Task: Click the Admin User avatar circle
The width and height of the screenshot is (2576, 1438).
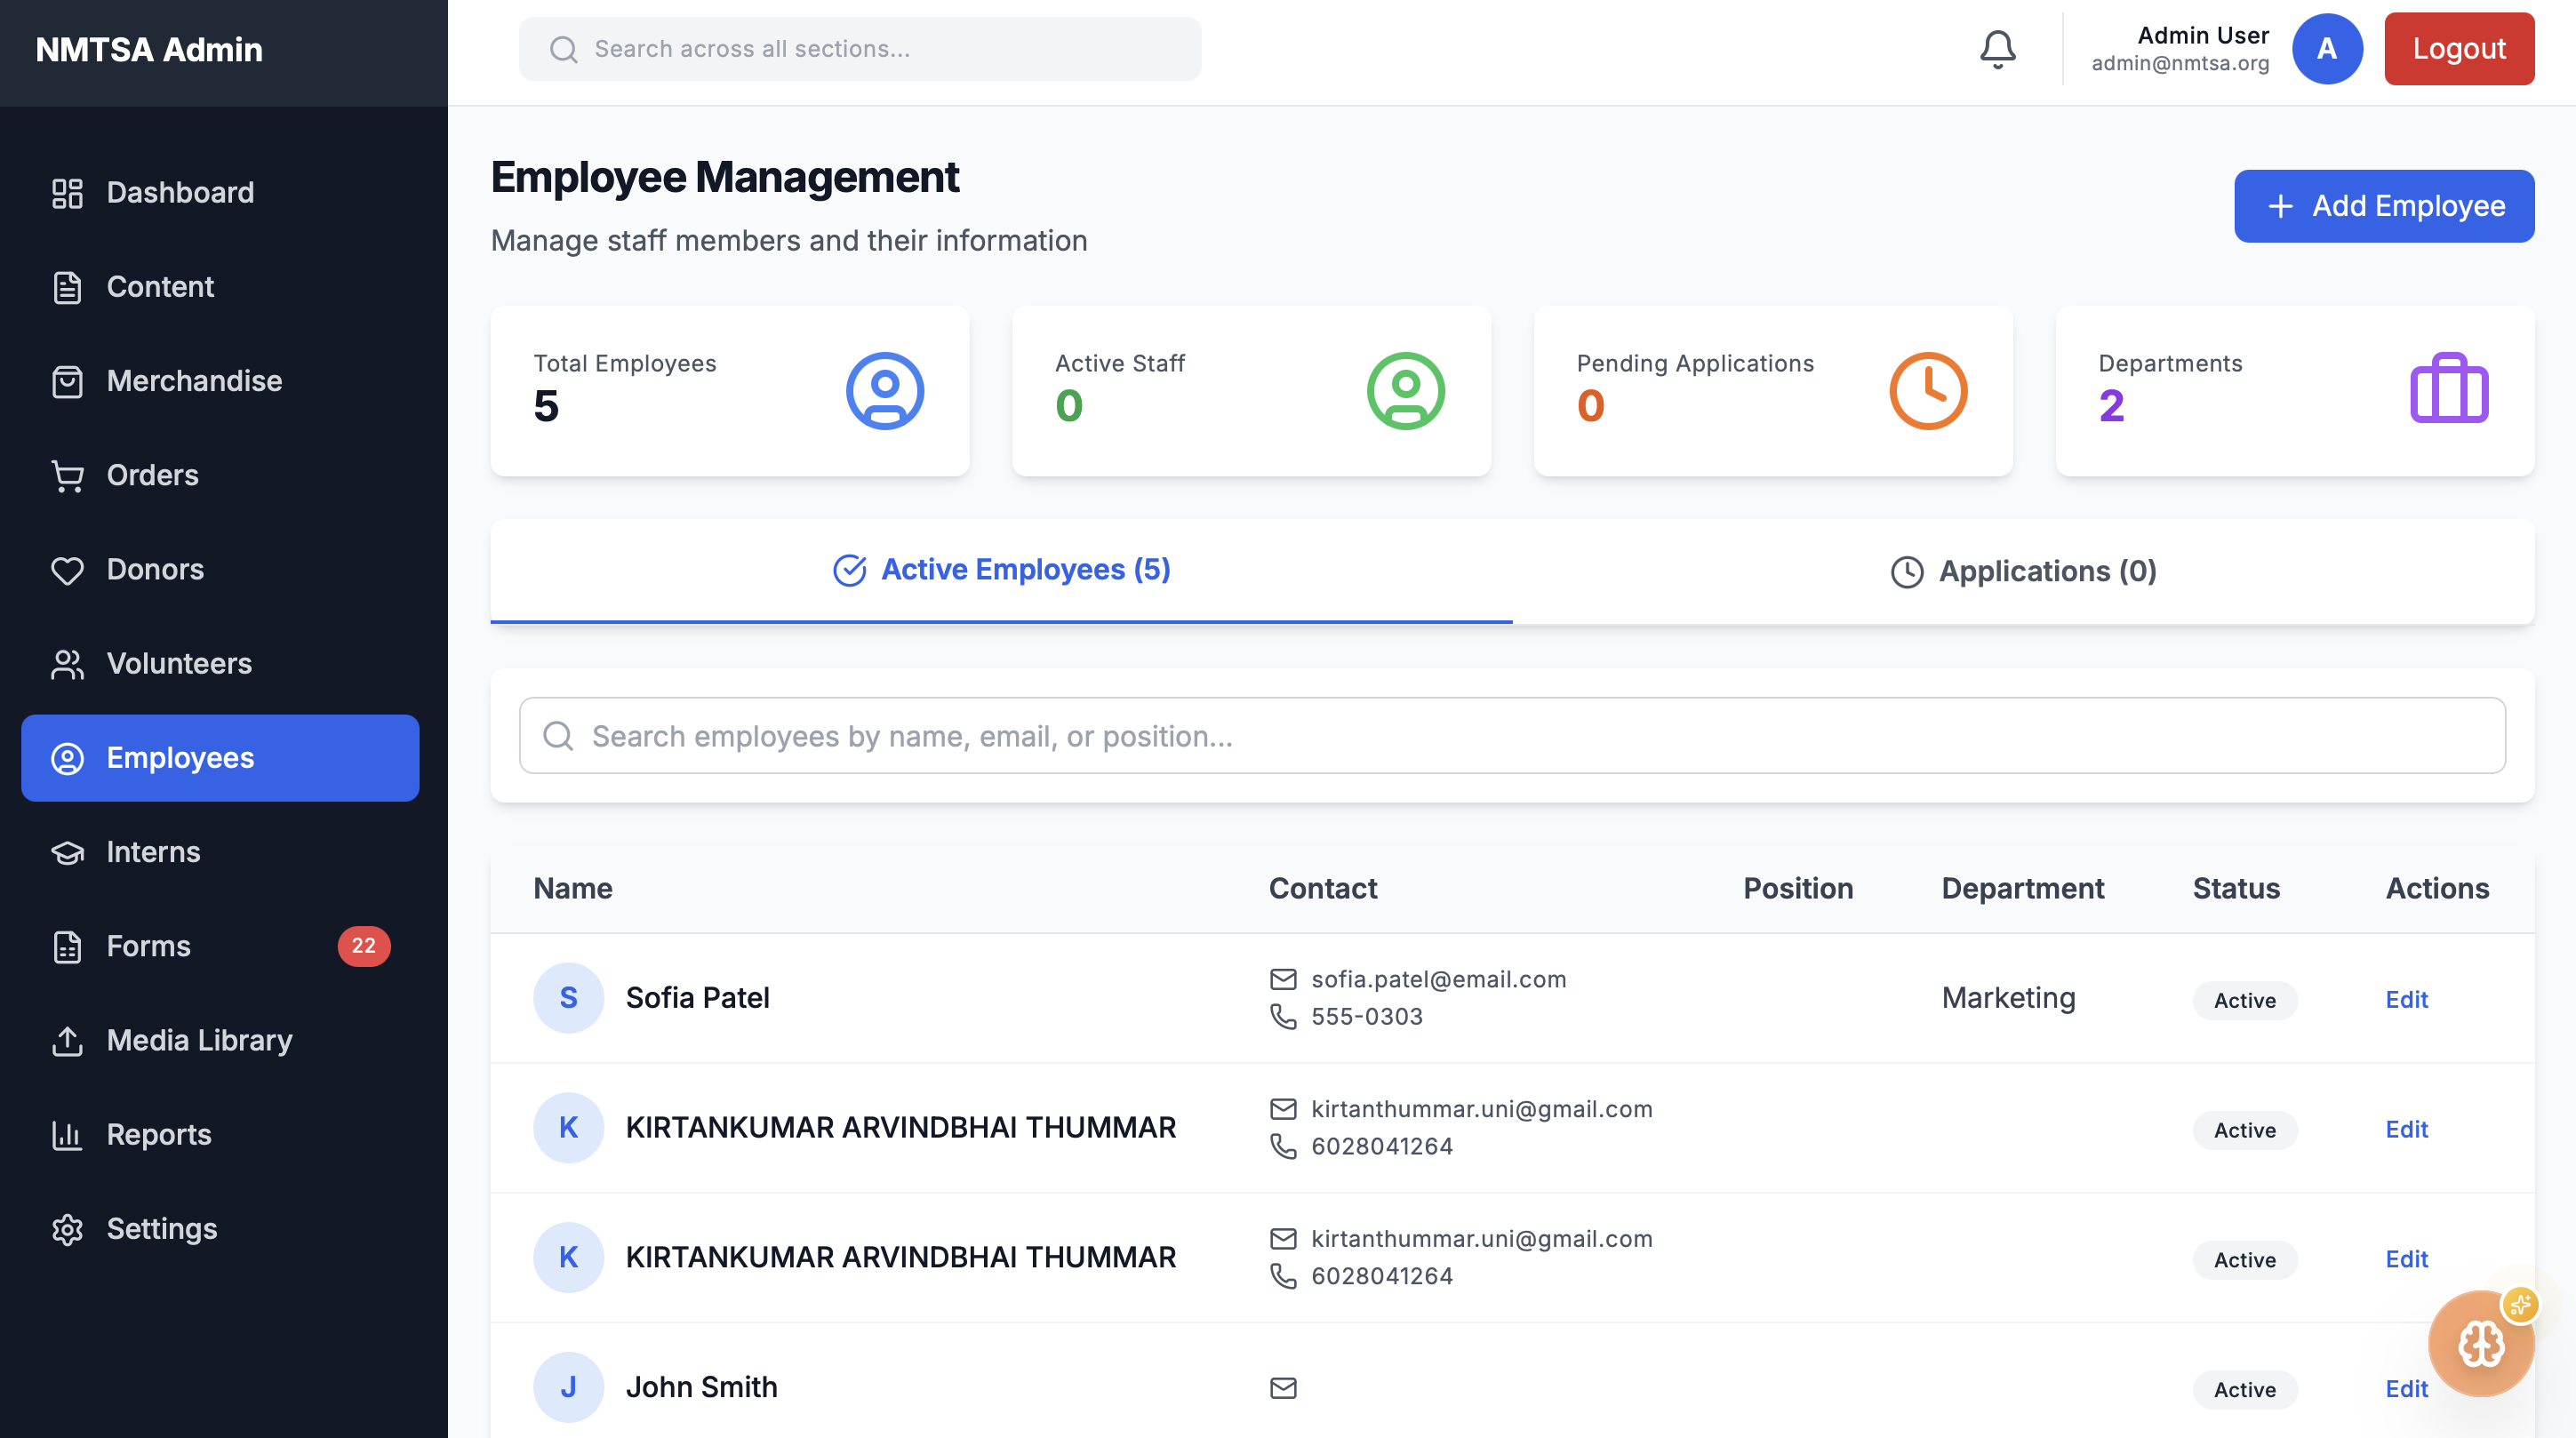Action: pos(2326,49)
